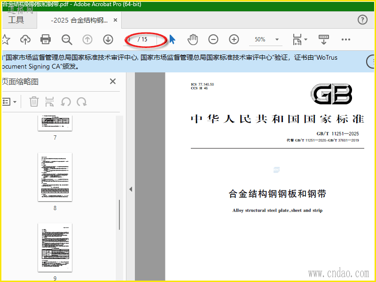The width and height of the screenshot is (376, 282).
Task: Rotate page counterclockwise icon
Action: (x=66, y=102)
